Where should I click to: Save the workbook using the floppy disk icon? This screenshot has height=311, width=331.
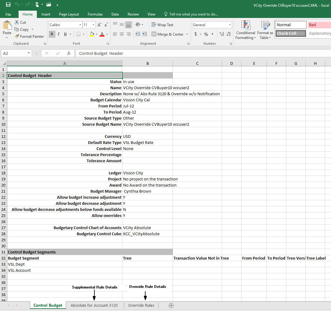tap(8, 5)
